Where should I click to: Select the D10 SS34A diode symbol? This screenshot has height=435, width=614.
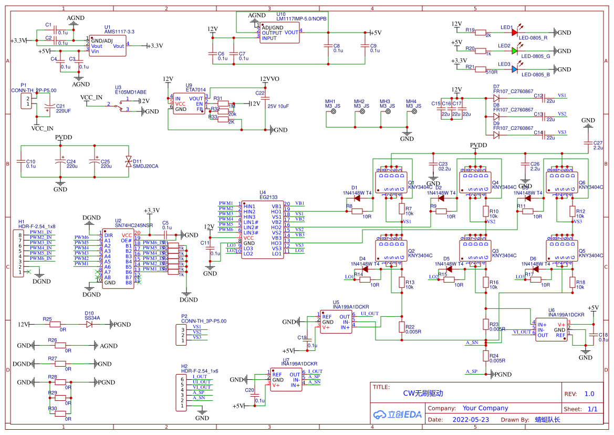pyautogui.click(x=89, y=324)
